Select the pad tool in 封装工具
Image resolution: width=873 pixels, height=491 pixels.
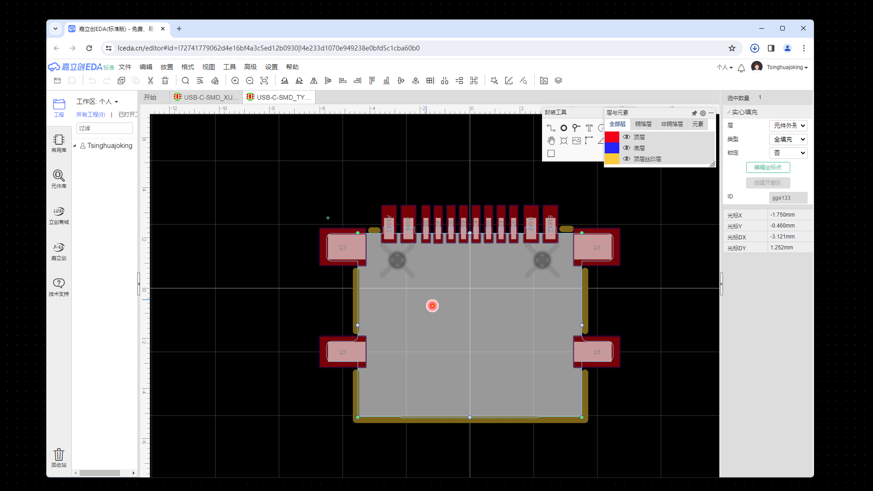pyautogui.click(x=564, y=128)
